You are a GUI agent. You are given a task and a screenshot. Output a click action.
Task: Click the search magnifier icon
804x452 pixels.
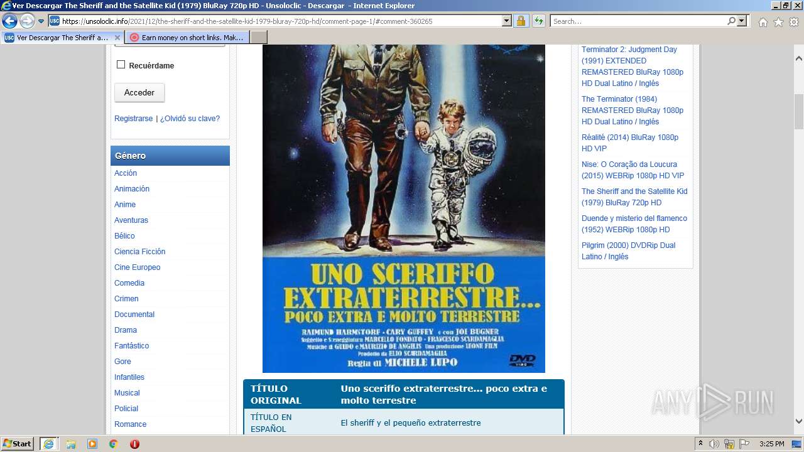[x=731, y=21]
